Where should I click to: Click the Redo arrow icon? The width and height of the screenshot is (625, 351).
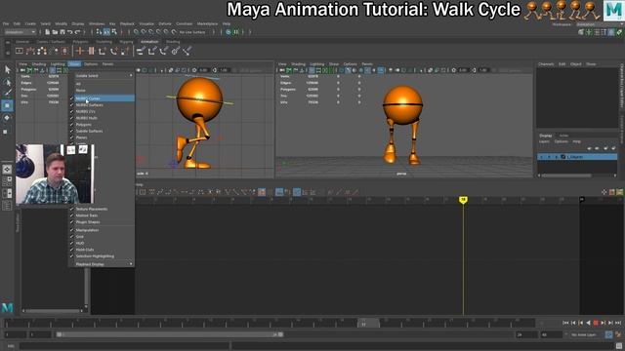77,32
